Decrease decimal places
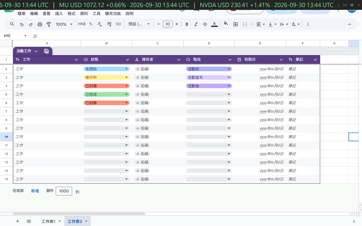This screenshot has width=362, height=226. (x=100, y=24)
